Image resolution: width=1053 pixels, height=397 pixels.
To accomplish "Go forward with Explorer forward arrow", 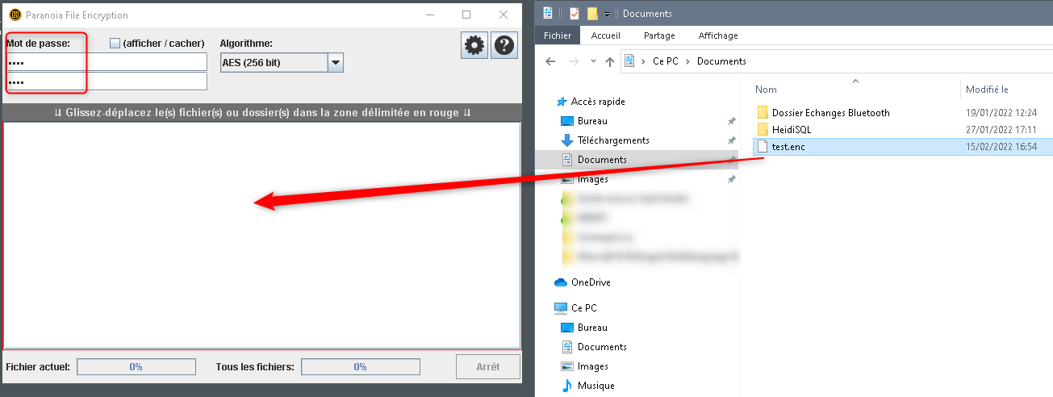I will (574, 61).
